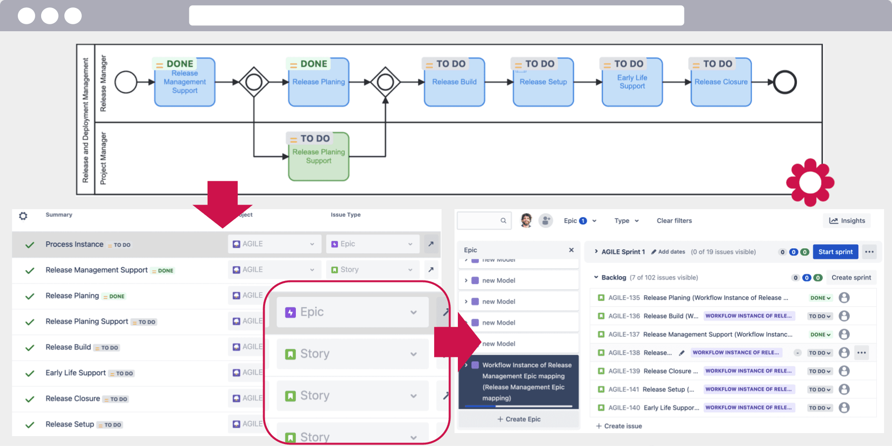Click the edit pencil on AGILE-138
The width and height of the screenshot is (892, 446).
point(682,353)
